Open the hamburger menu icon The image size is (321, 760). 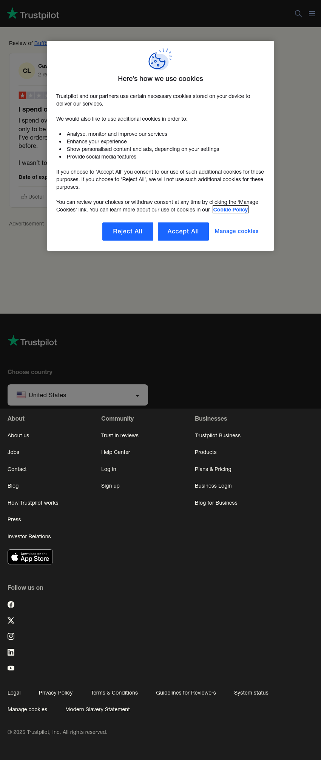pyautogui.click(x=312, y=14)
